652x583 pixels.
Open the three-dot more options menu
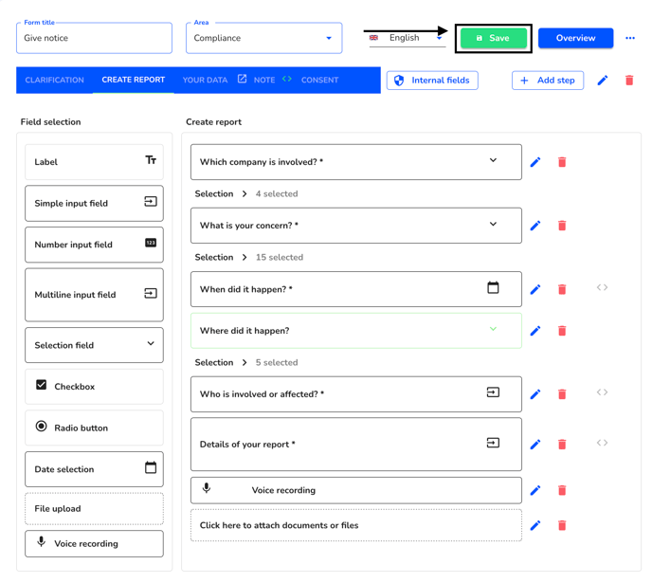click(630, 38)
